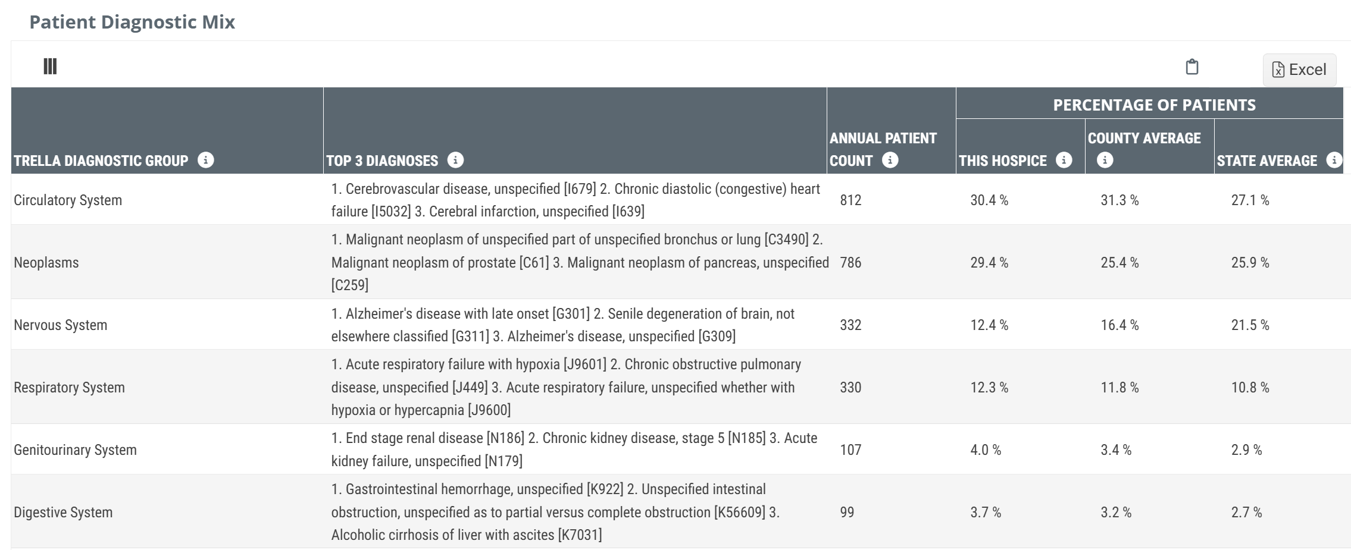Sort by This Hospice percentage header
The image size is (1351, 550).
pos(1003,161)
